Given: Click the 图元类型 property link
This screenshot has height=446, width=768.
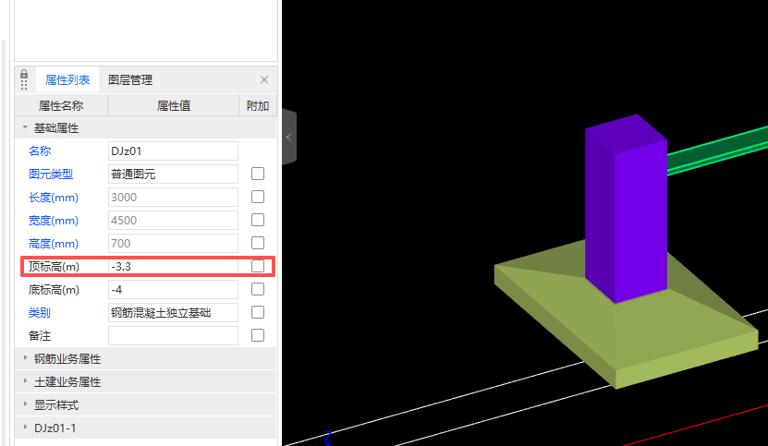Looking at the screenshot, I should (x=51, y=174).
